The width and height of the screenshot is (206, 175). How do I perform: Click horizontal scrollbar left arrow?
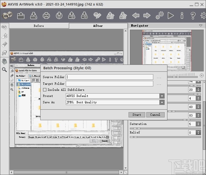point(11,172)
